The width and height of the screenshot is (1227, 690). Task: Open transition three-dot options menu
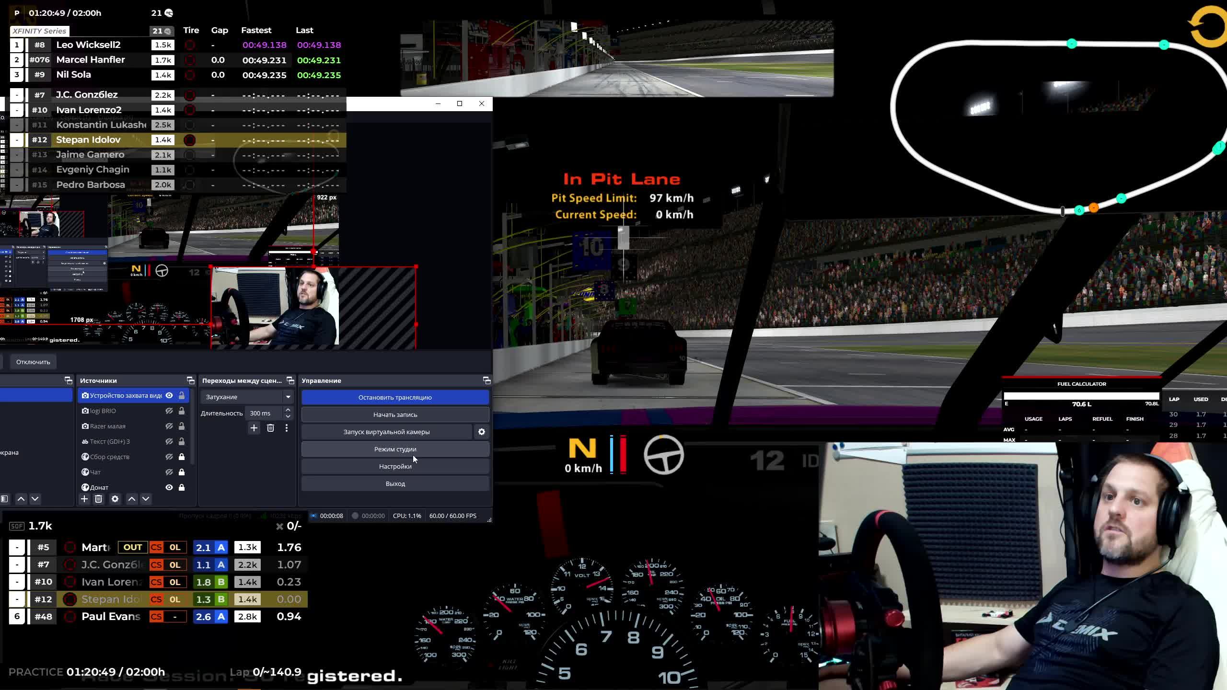(x=287, y=428)
